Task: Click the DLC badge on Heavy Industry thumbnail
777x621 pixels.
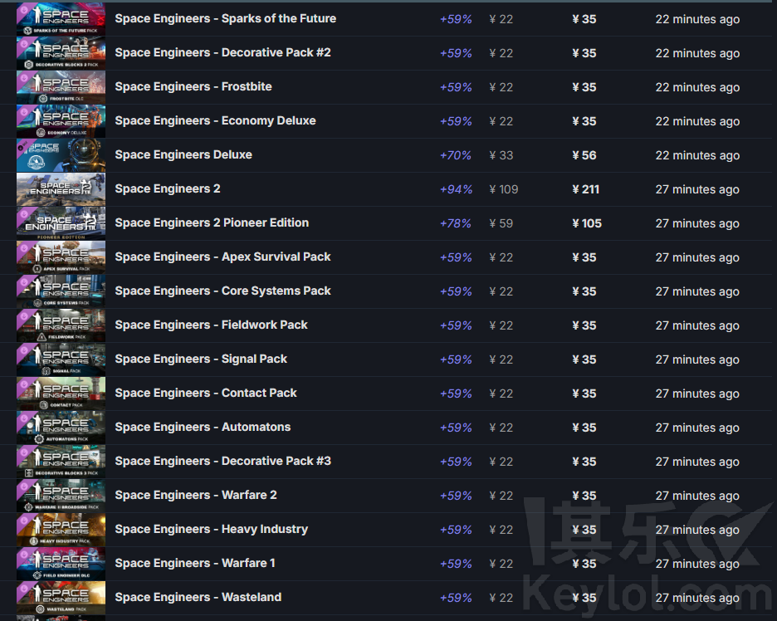Action: click(x=24, y=519)
